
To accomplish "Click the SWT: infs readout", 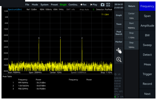I will 71,9.
